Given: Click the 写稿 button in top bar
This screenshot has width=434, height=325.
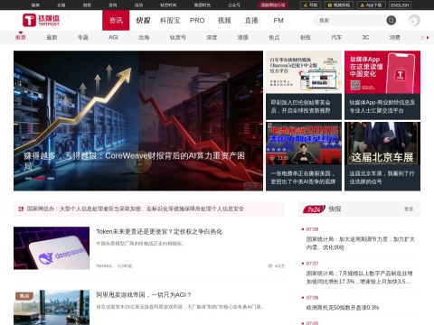Looking at the screenshot, I should pos(310,5).
